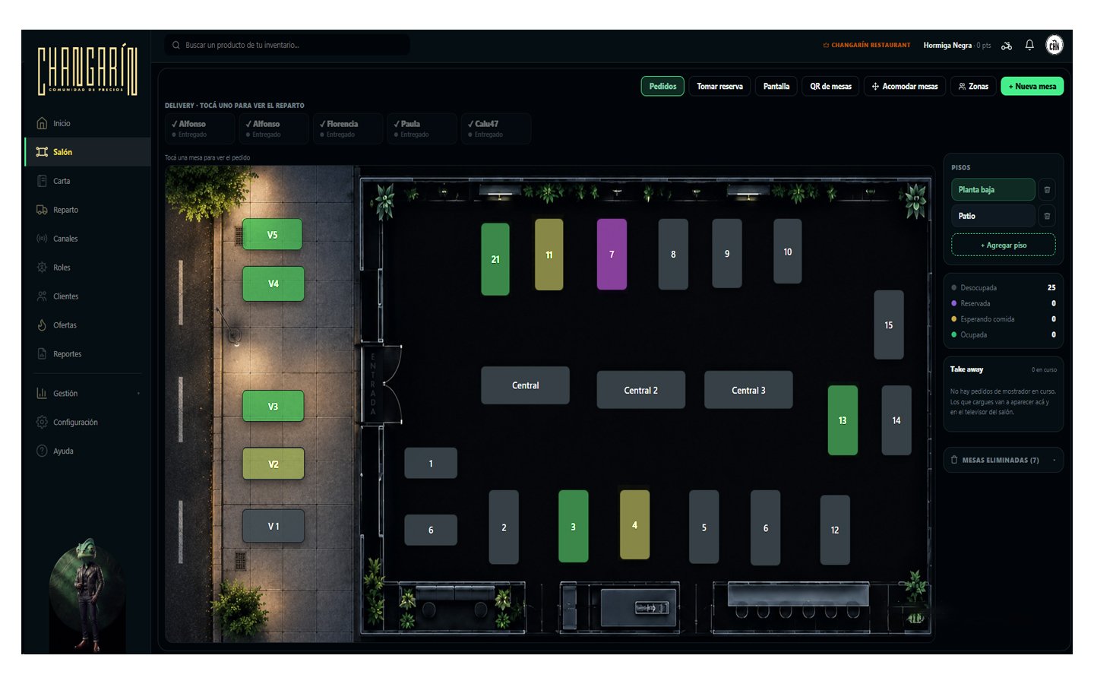Click Agregar piso button
Viewport: 1094px width, 684px height.
1003,245
